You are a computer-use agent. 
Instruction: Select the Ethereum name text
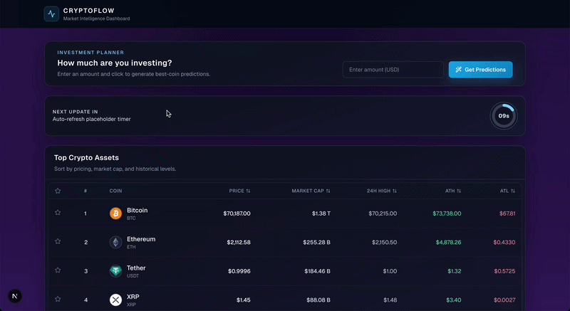coord(141,239)
